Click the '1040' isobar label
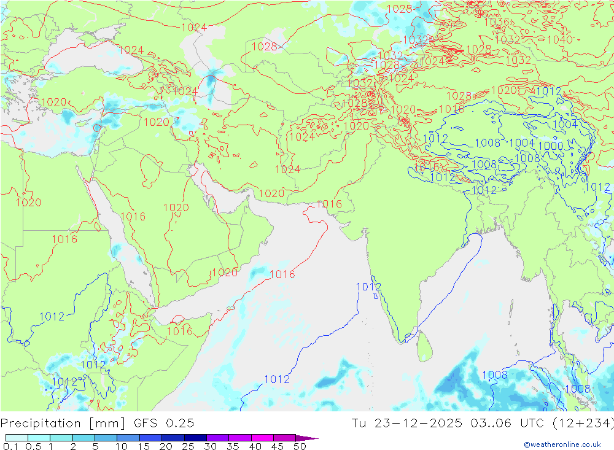The height and width of the screenshot is (450, 614). point(559,39)
